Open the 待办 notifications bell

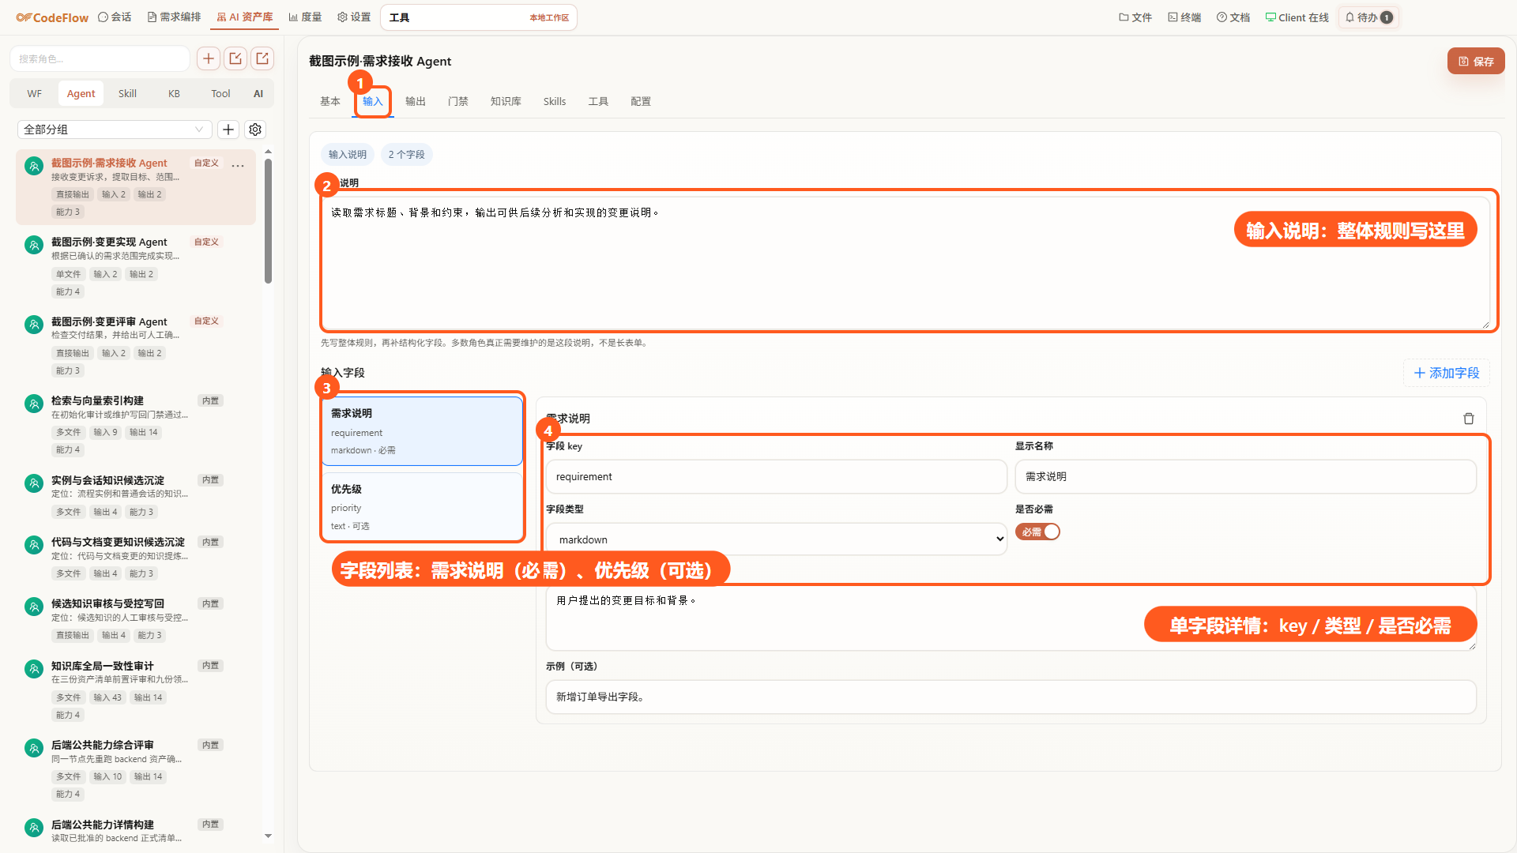point(1368,17)
